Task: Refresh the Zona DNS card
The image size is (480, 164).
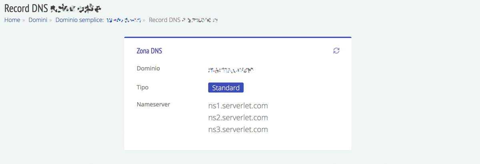Action: tap(336, 51)
